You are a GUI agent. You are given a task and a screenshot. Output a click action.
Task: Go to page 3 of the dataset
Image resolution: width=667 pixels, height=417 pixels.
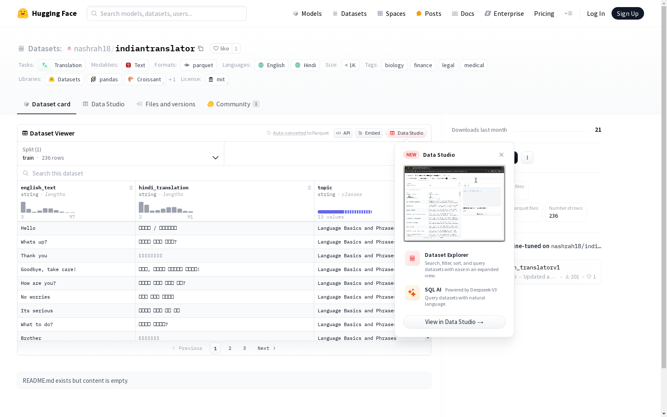coord(244,348)
